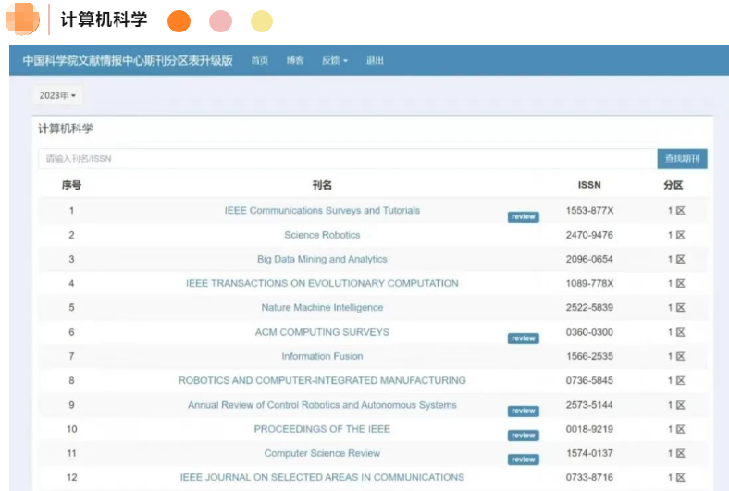Click the pink circle in the header
Screen dimensions: 729x491
point(220,21)
